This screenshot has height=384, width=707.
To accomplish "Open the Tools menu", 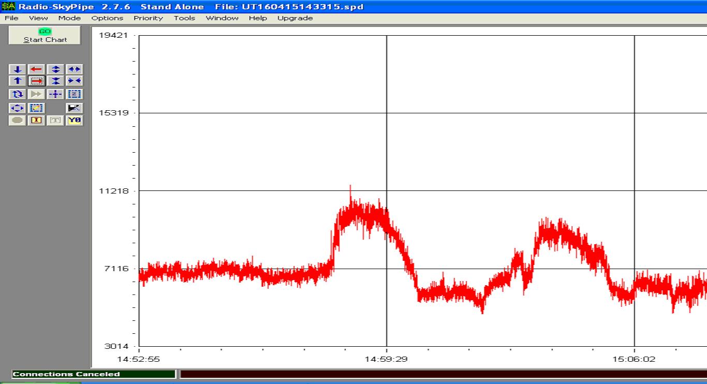I will coord(184,18).
